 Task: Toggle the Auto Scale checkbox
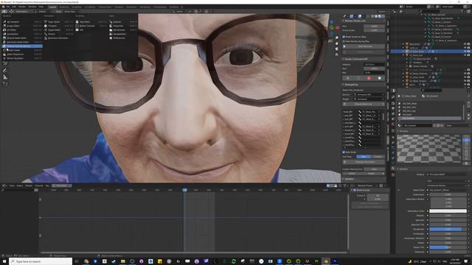coord(344,152)
